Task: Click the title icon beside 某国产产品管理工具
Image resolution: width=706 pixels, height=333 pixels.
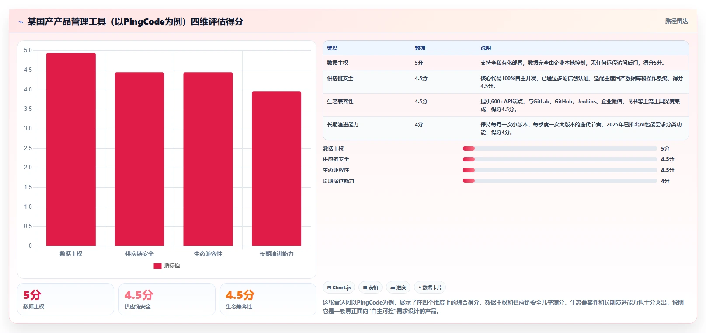Action: (x=21, y=22)
